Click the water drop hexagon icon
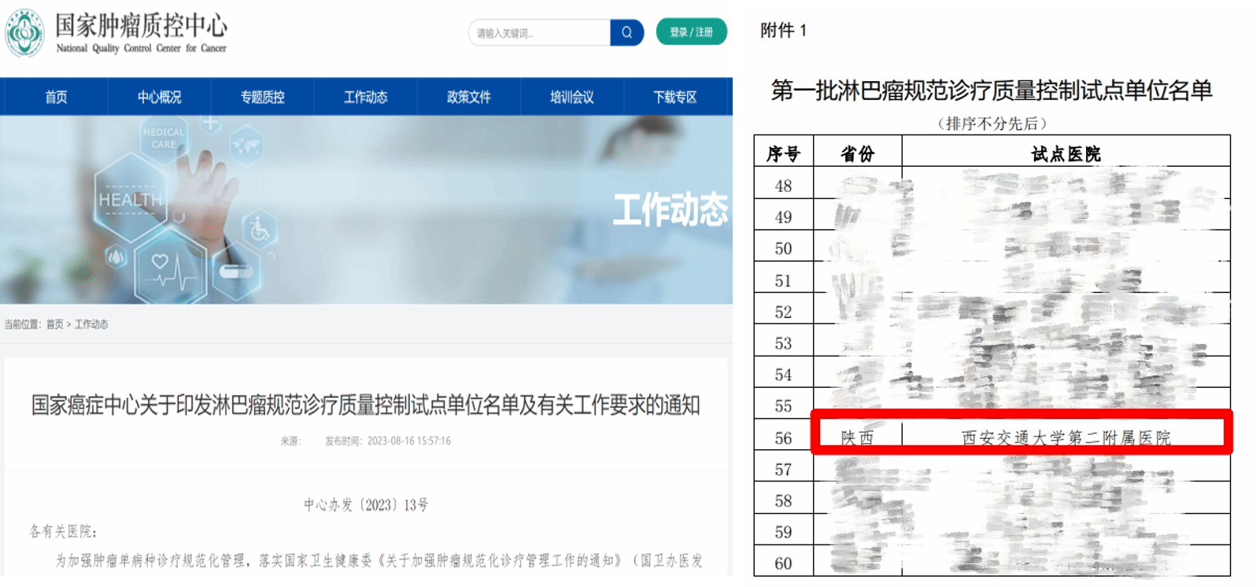 (x=116, y=257)
